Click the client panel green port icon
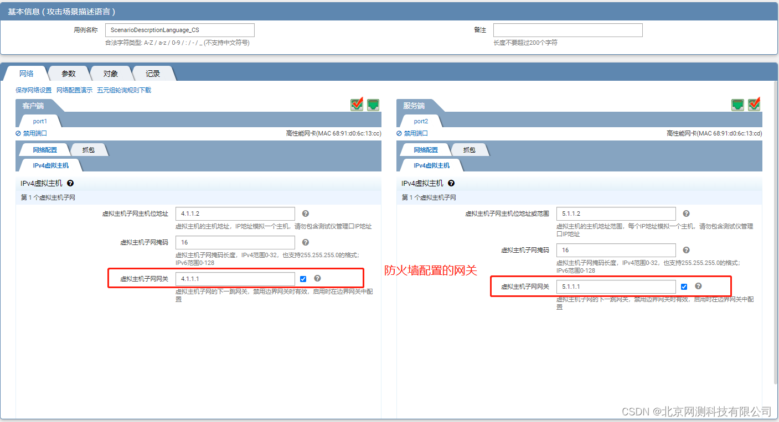The width and height of the screenshot is (779, 422). click(373, 105)
